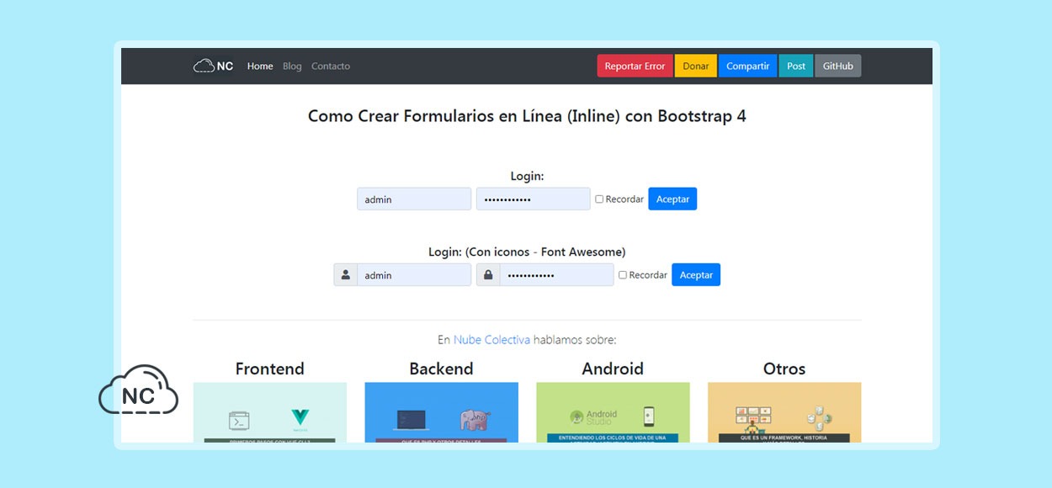Open the Home nav item
Viewport: 1052px width, 488px height.
coord(260,66)
